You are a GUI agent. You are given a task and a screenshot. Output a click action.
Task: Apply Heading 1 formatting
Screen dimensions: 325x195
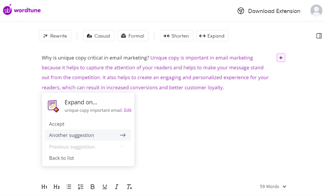44,187
